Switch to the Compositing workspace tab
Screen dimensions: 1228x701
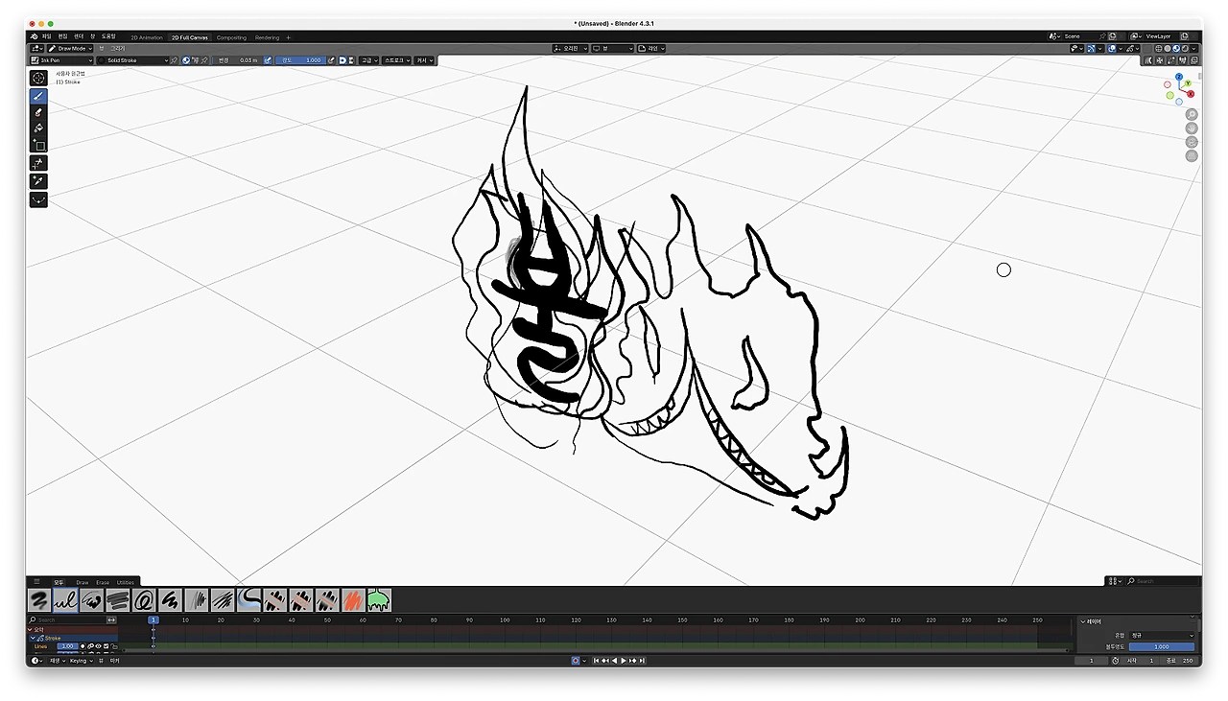(x=231, y=37)
